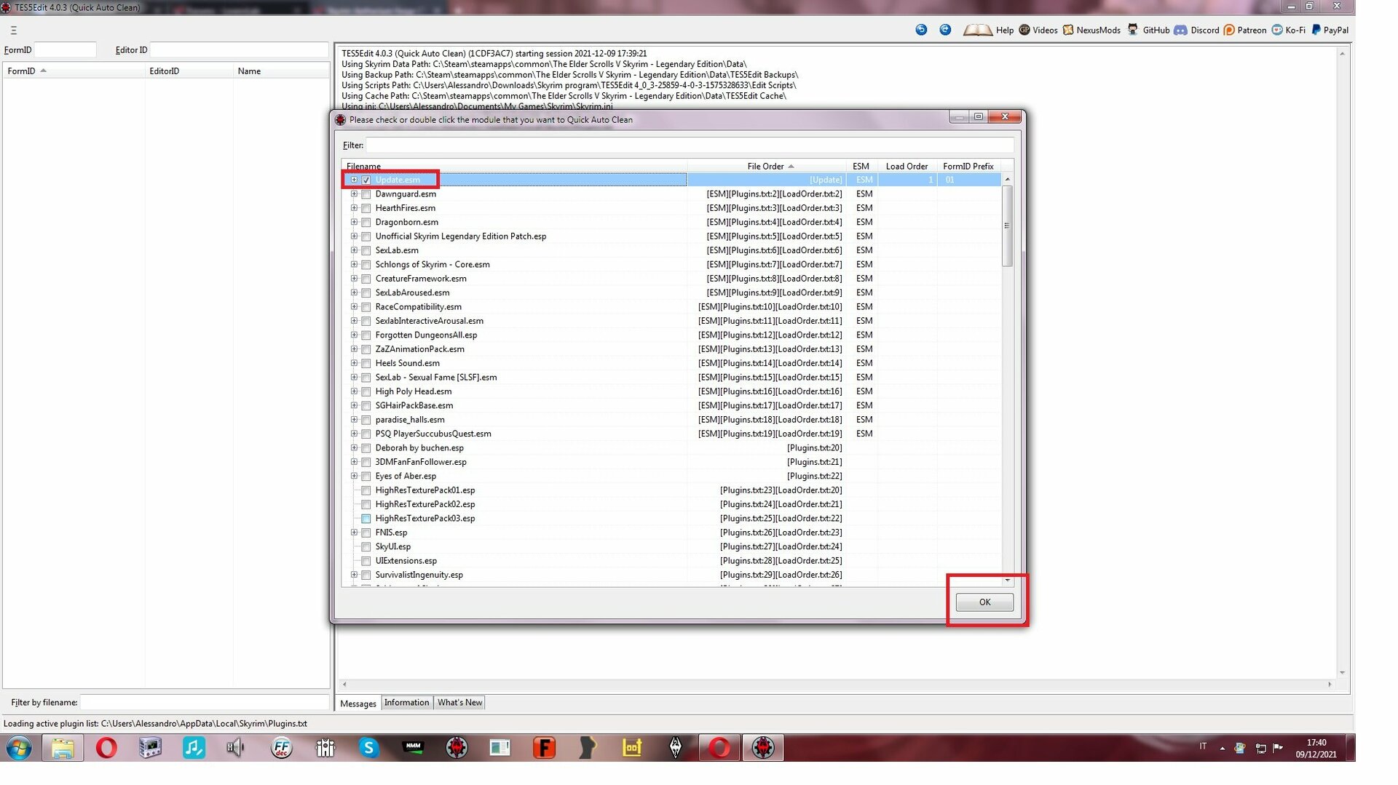This screenshot has width=1398, height=785.
Task: Check the Dawnguard.esm checkbox
Action: (366, 194)
